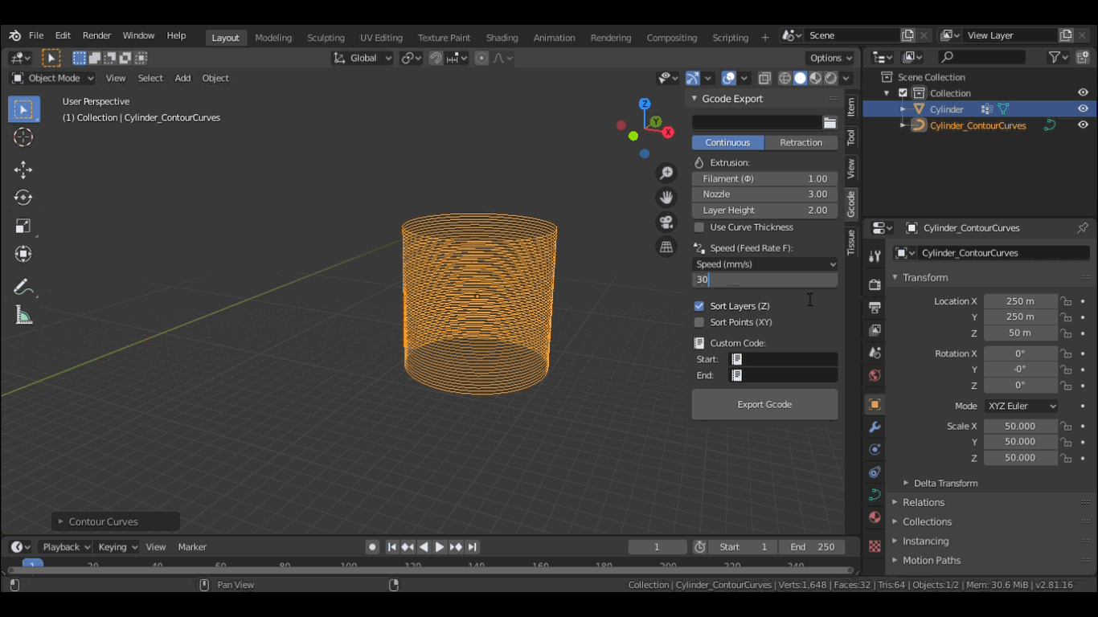Open the Speed (mm/s) dropdown
Viewport: 1098px width, 617px height.
(x=764, y=264)
